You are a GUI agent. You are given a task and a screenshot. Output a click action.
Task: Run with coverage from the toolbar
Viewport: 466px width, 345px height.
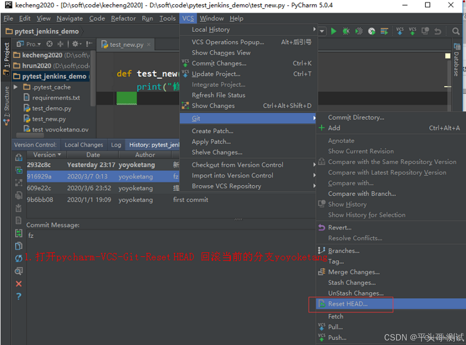(x=359, y=31)
